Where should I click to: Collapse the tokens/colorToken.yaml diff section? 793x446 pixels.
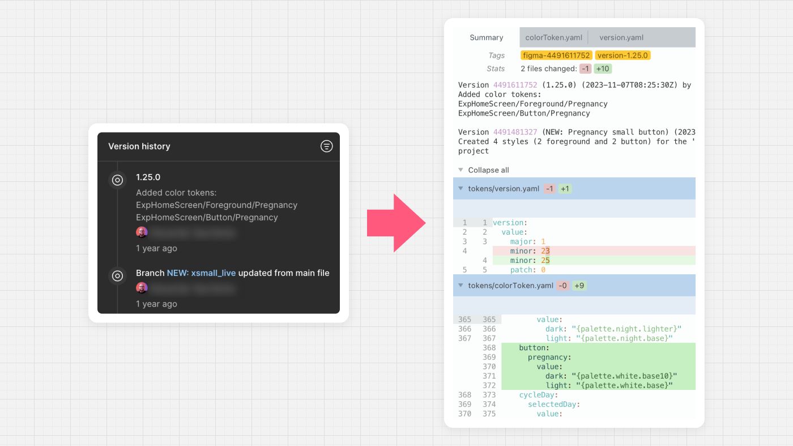[461, 286]
